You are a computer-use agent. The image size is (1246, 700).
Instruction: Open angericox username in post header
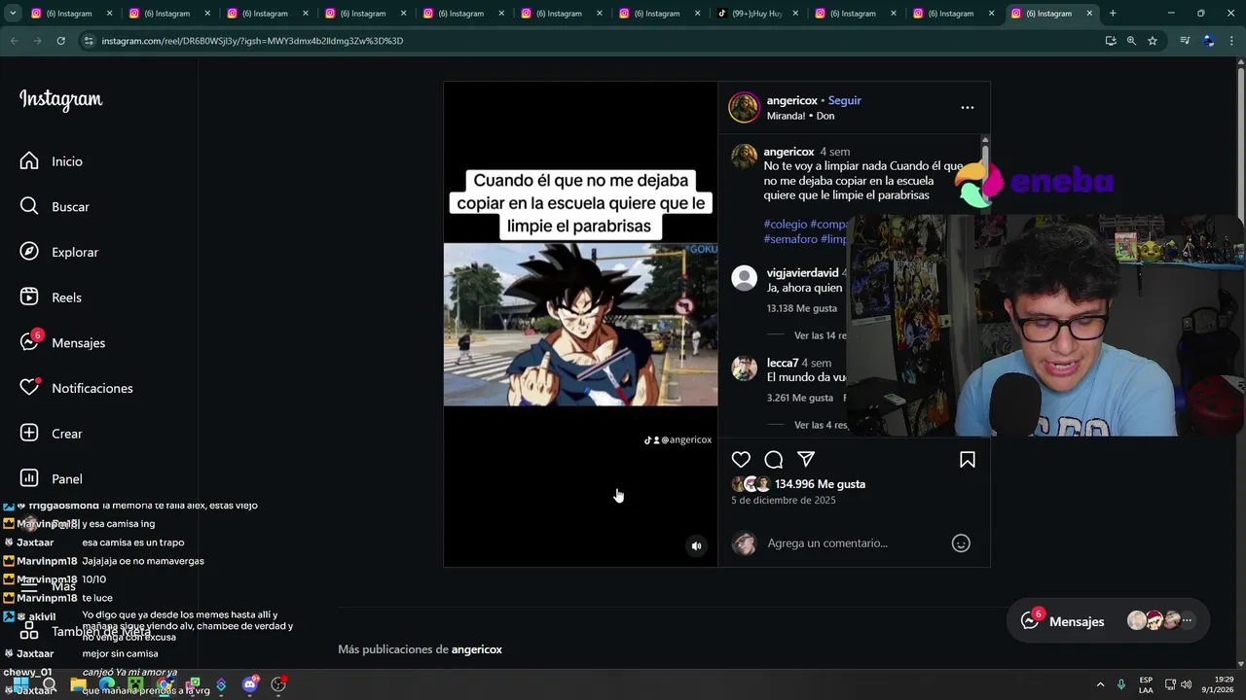(791, 100)
